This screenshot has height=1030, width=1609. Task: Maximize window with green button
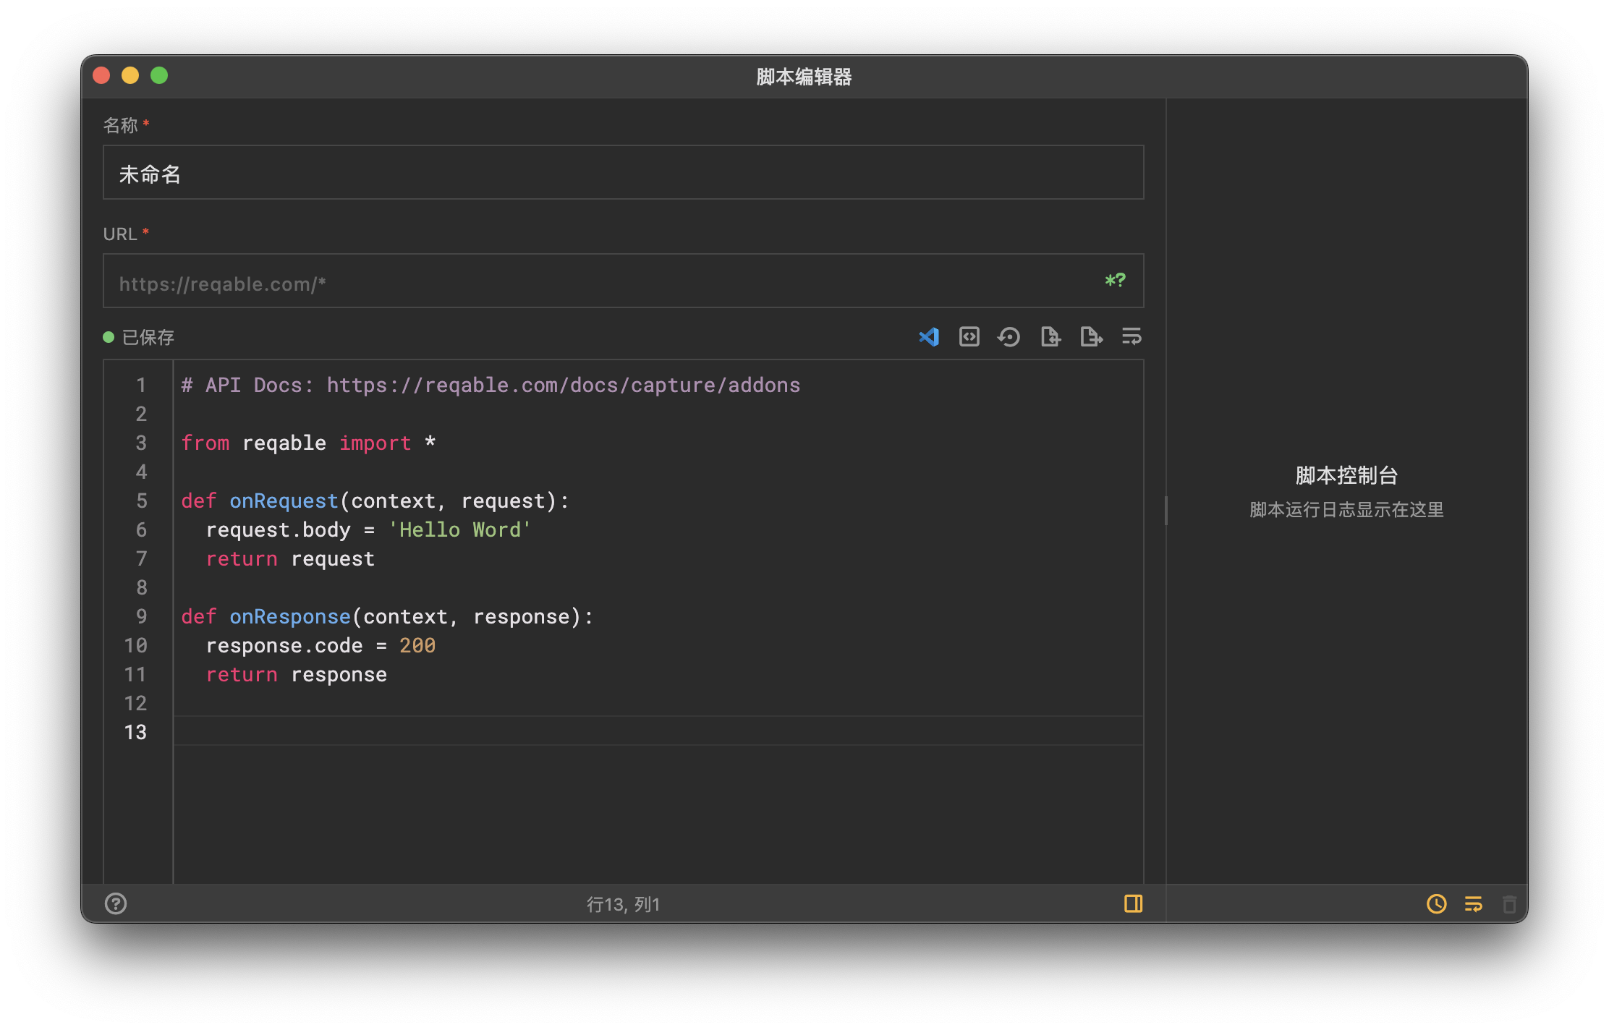(x=159, y=75)
